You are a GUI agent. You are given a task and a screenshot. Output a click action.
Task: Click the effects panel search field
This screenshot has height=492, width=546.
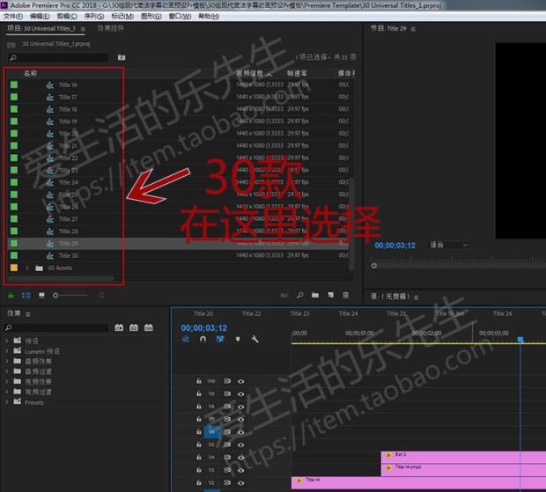(x=56, y=327)
